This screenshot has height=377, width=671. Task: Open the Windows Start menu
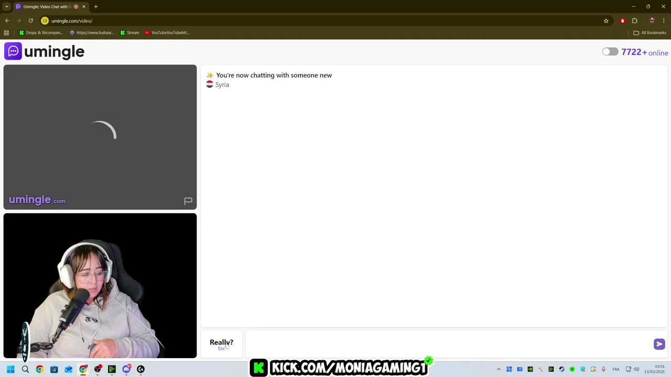10,369
